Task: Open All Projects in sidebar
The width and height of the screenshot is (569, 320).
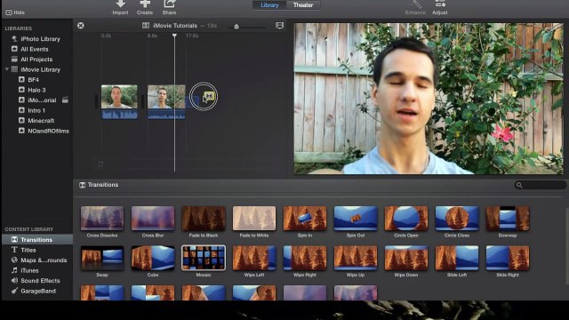Action: point(36,60)
